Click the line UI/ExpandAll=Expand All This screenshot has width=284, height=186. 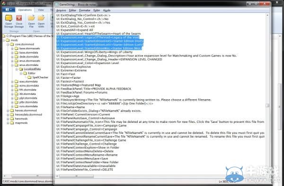click(x=75, y=30)
